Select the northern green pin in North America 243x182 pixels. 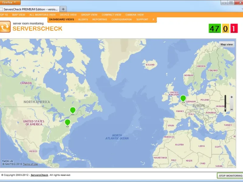point(73,110)
